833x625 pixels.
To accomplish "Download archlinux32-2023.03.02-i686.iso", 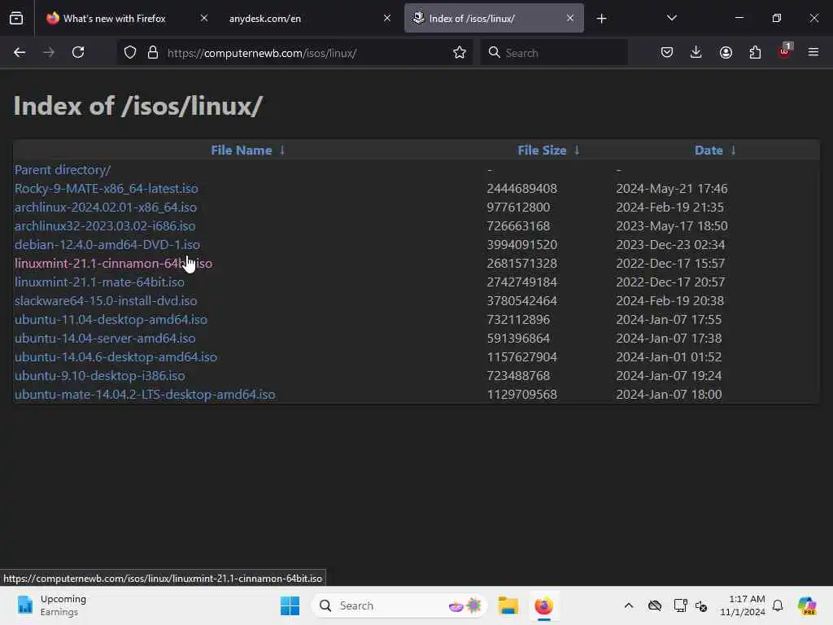I will click(105, 226).
